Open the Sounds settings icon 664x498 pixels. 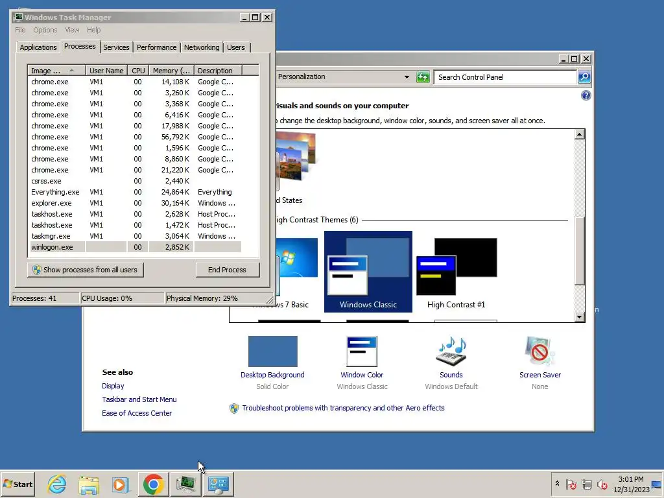tap(451, 351)
